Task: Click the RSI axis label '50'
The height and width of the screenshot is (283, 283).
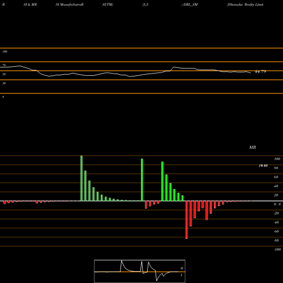Action: tap(4, 74)
